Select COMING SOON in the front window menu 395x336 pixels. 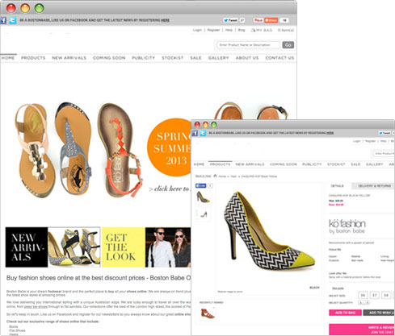284,164
